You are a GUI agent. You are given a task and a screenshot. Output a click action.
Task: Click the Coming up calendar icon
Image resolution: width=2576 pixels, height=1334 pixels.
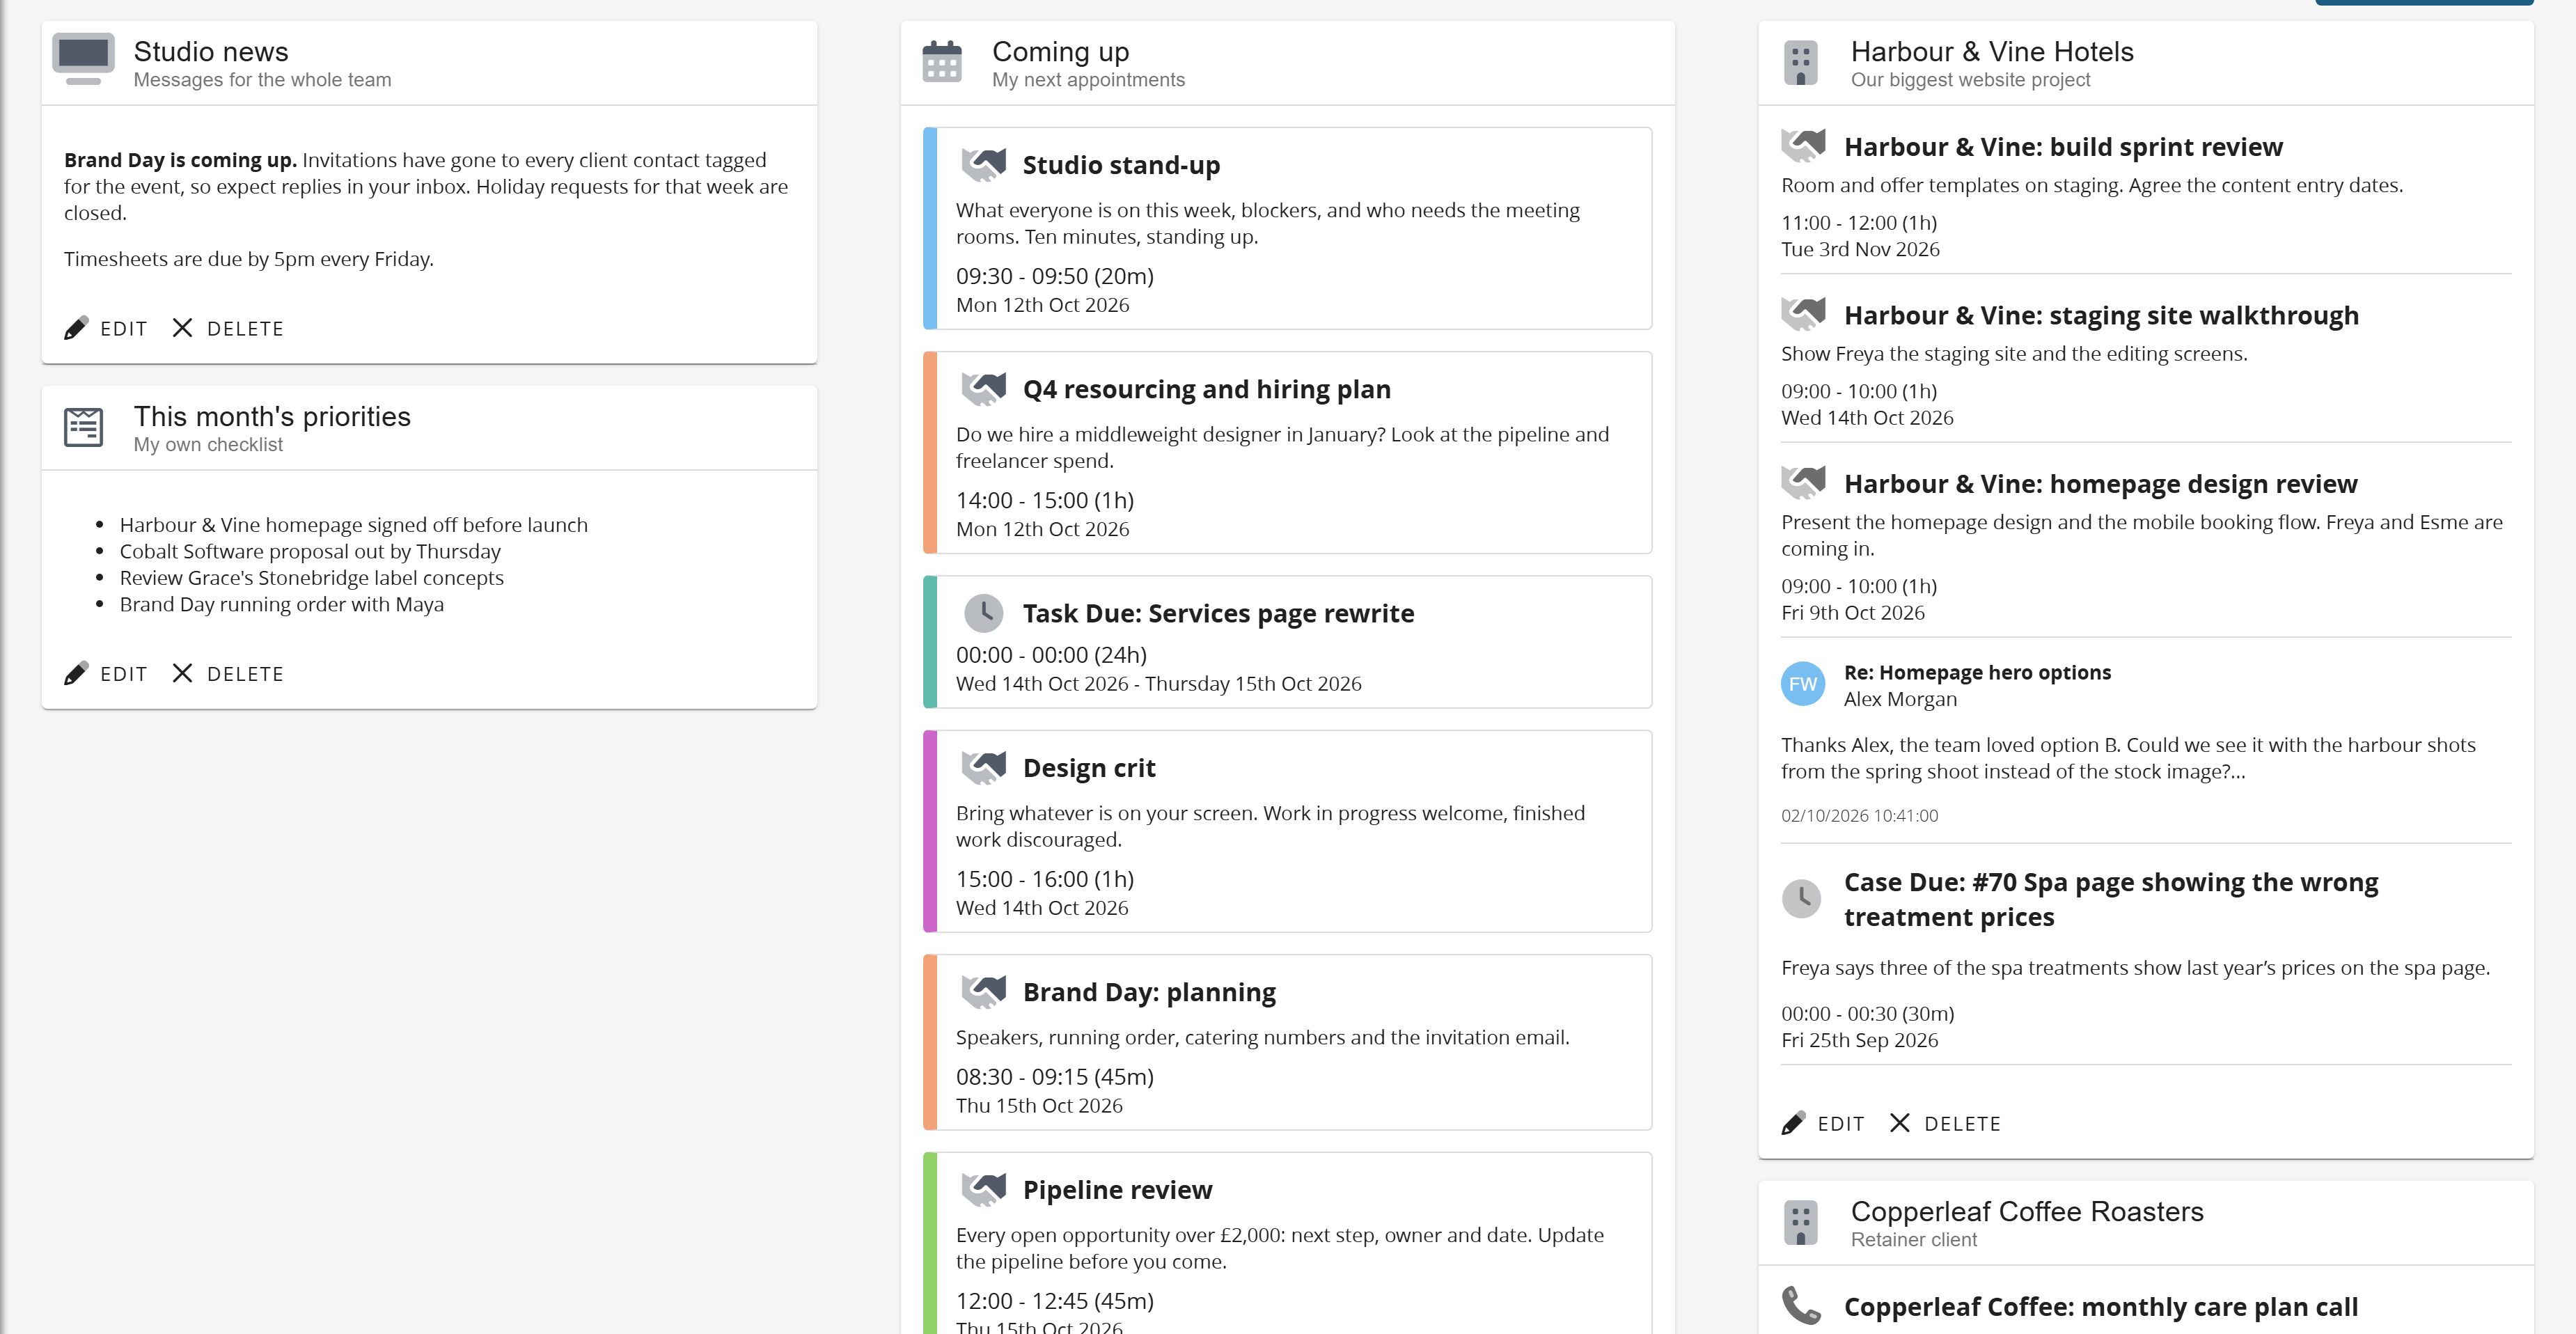[941, 62]
